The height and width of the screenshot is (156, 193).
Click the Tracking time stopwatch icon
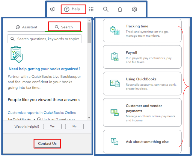tap(114, 30)
